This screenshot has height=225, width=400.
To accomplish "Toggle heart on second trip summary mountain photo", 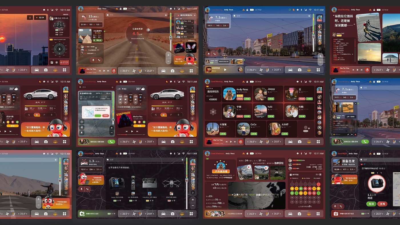I will 266,168.
